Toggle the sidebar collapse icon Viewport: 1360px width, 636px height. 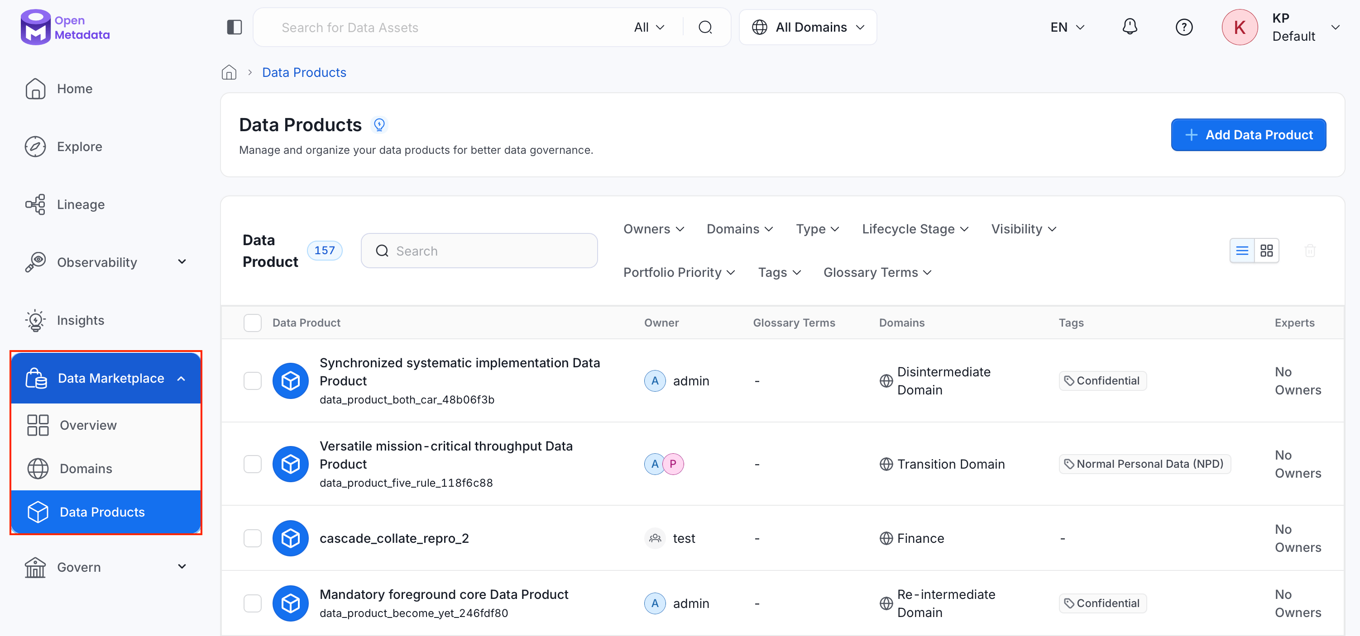[235, 28]
